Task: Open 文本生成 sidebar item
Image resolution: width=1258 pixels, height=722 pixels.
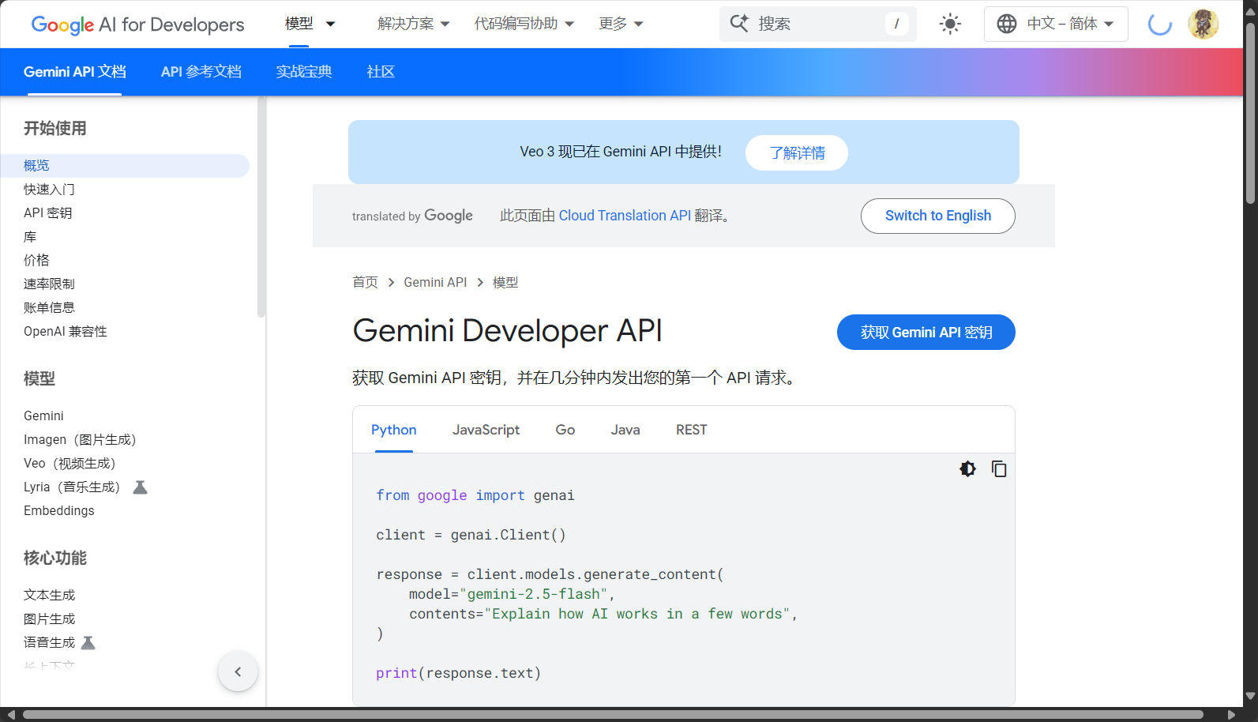Action: (49, 596)
